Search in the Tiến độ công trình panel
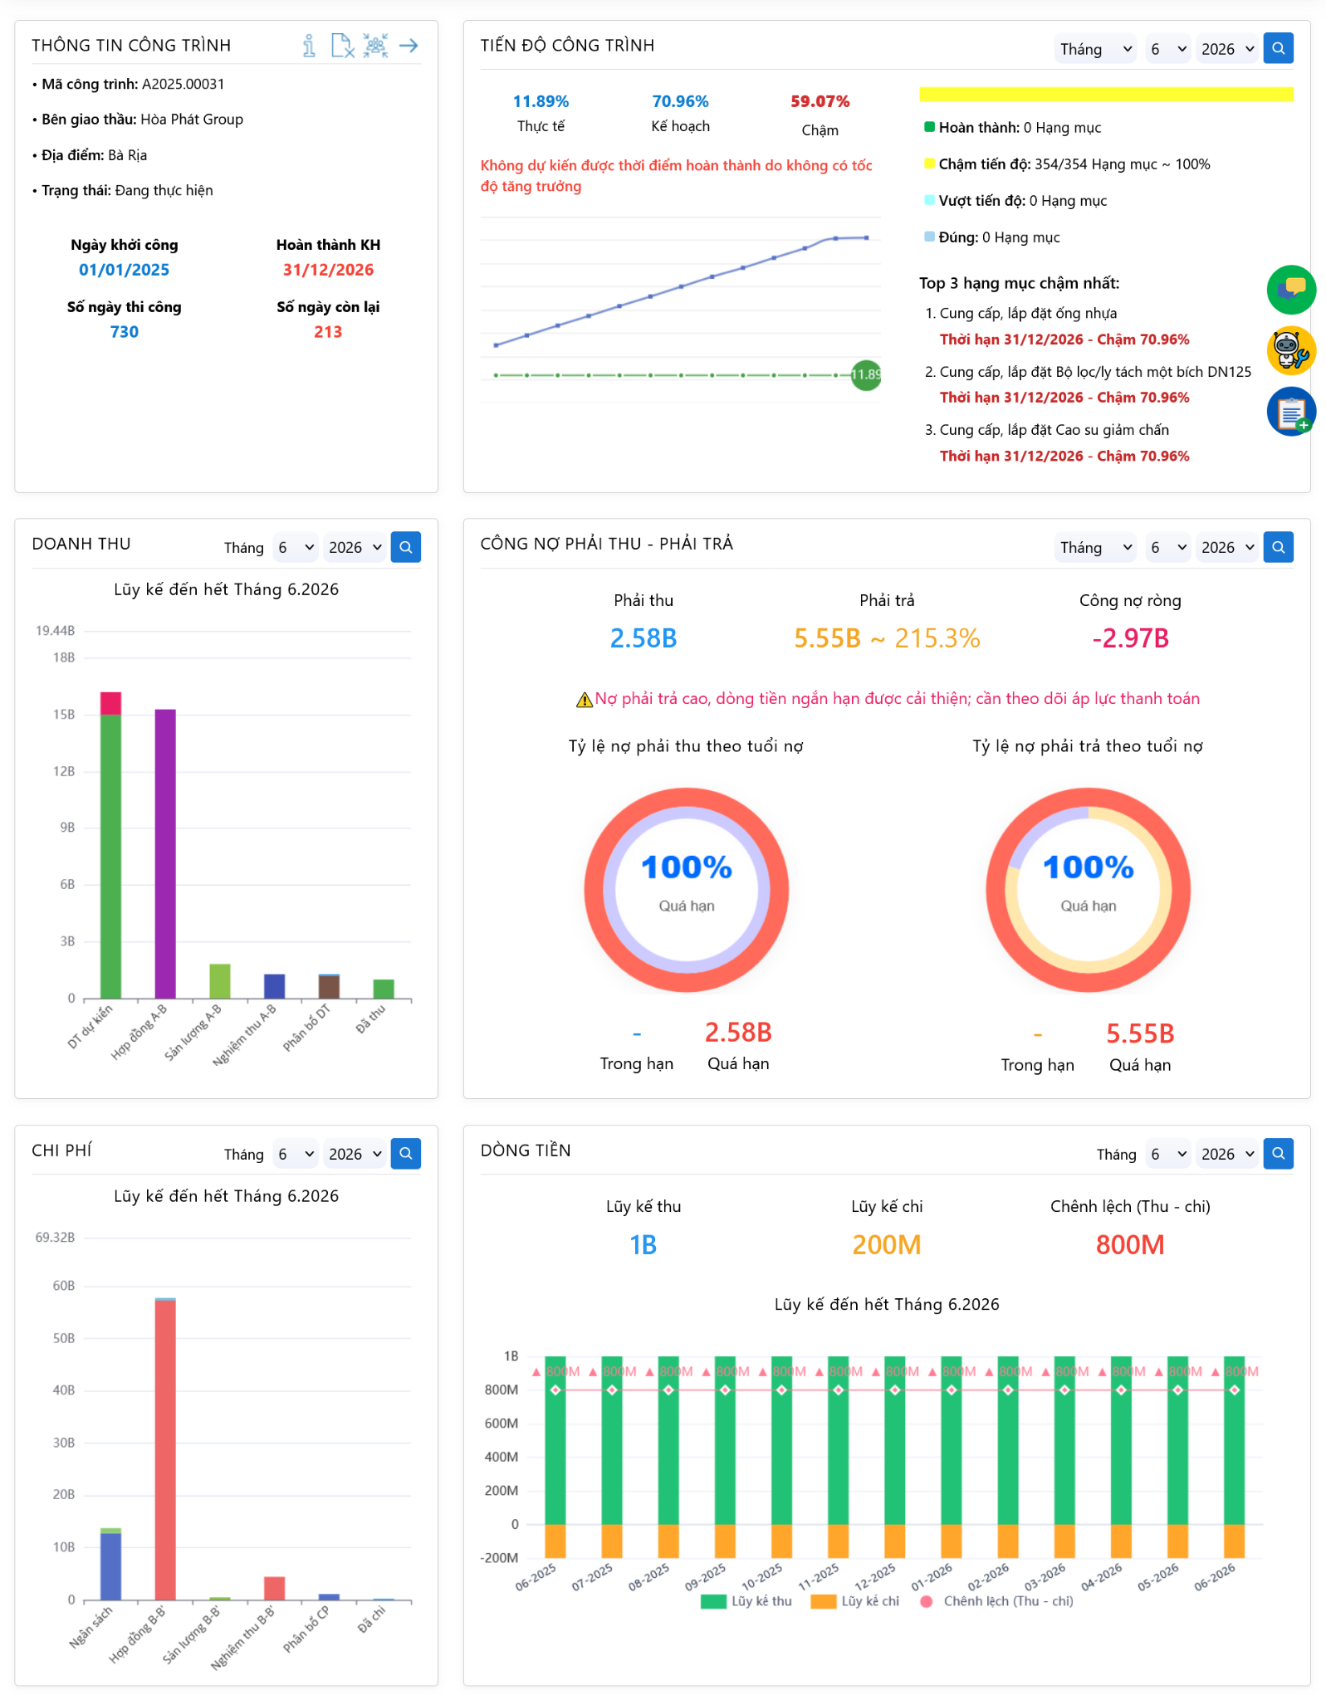 click(1278, 48)
